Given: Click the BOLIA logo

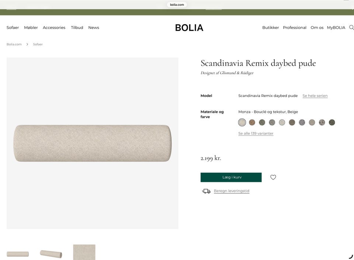Looking at the screenshot, I should 189,28.
